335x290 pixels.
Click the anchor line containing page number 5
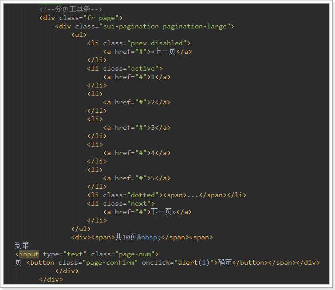(137, 178)
